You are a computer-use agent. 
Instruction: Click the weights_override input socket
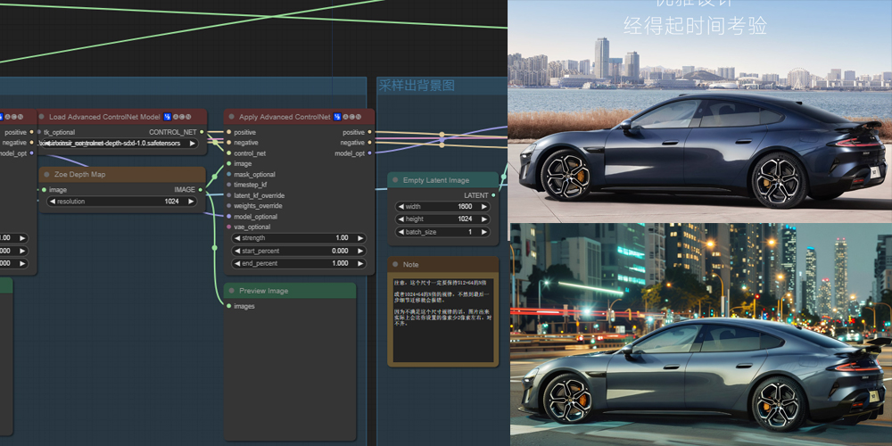[228, 205]
